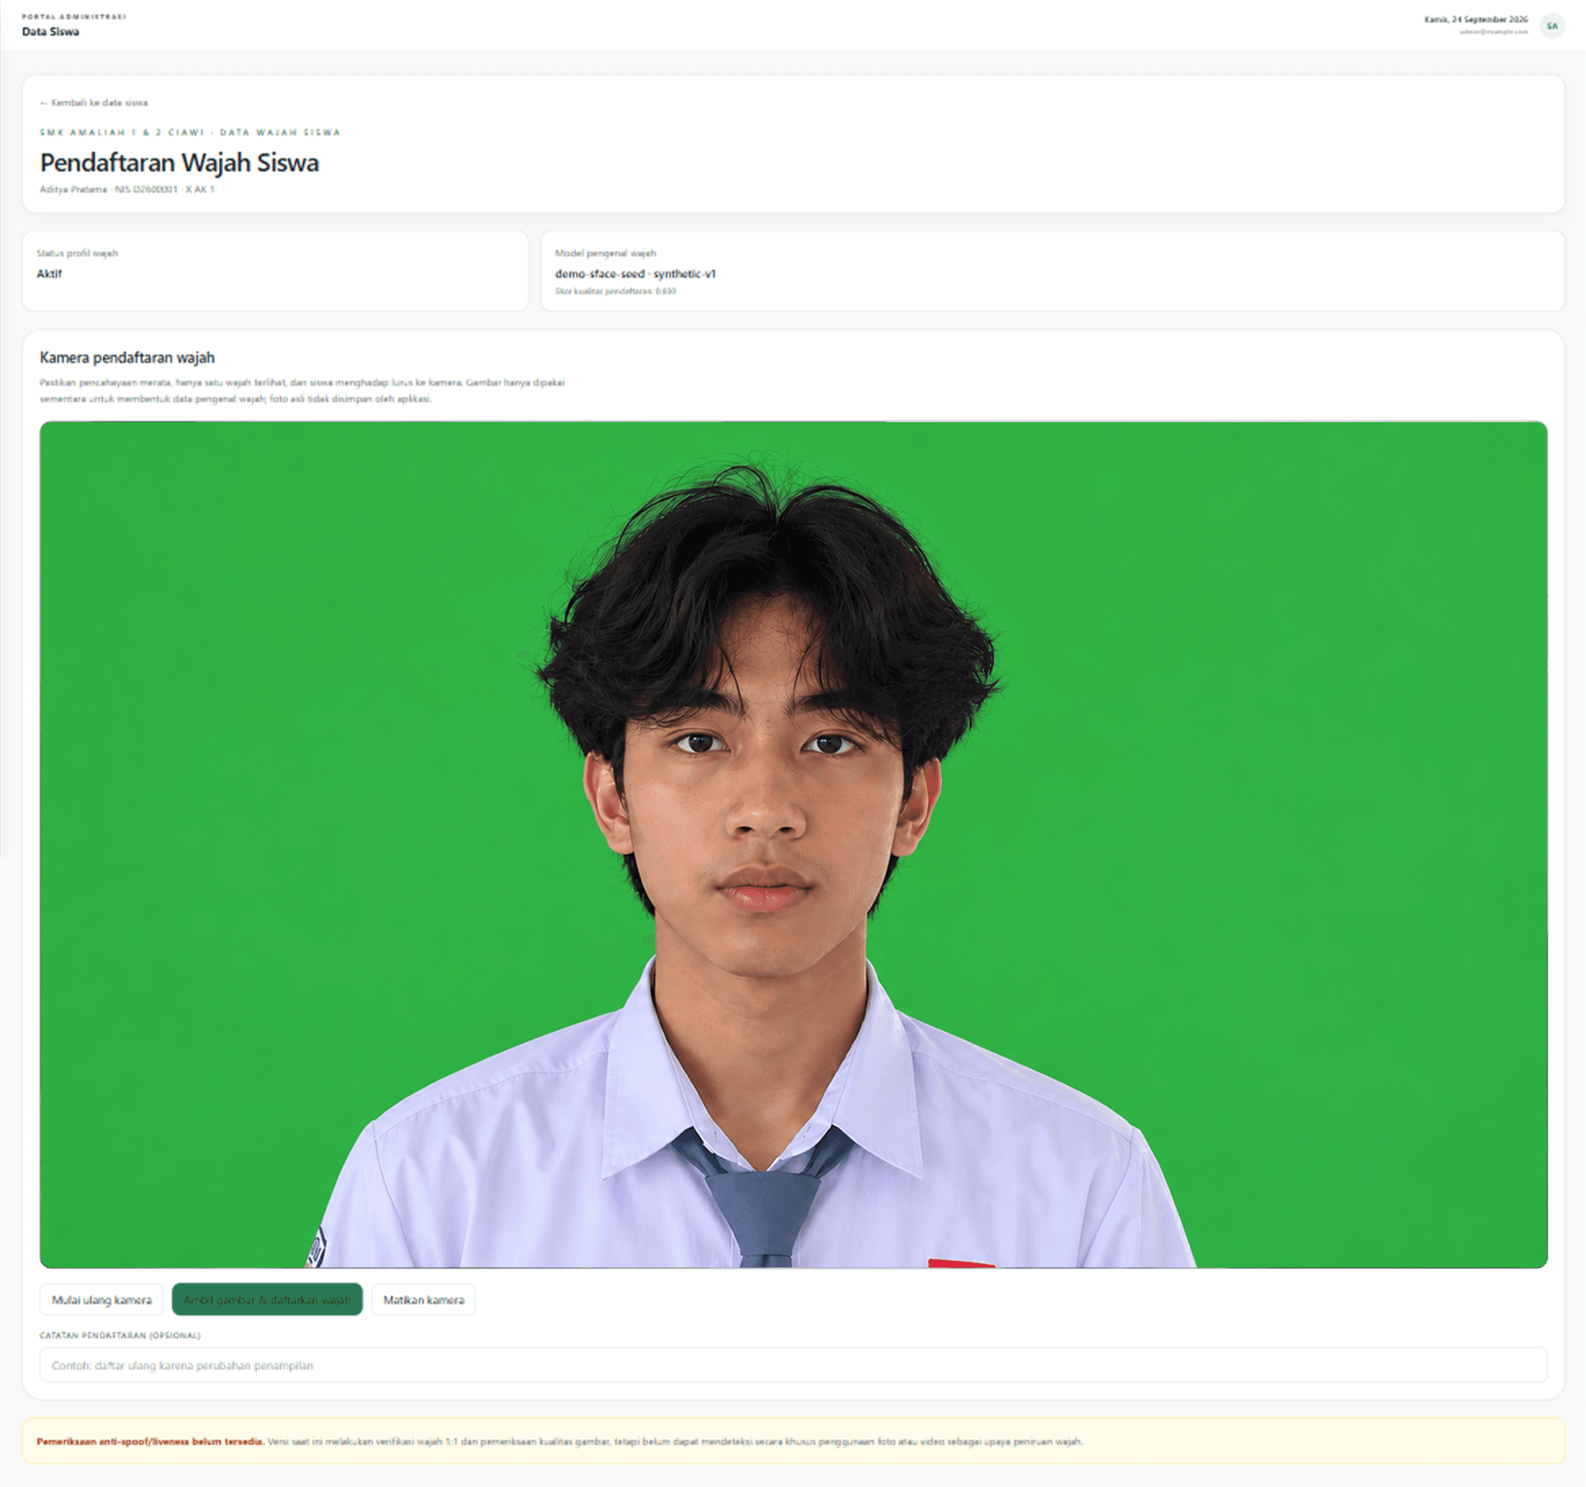Click the anti-spoof/liveness warning banner

[793, 1441]
